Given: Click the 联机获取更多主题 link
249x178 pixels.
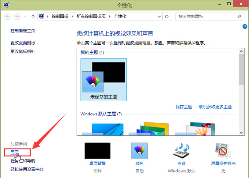Looking at the screenshot, I should pos(215,107).
